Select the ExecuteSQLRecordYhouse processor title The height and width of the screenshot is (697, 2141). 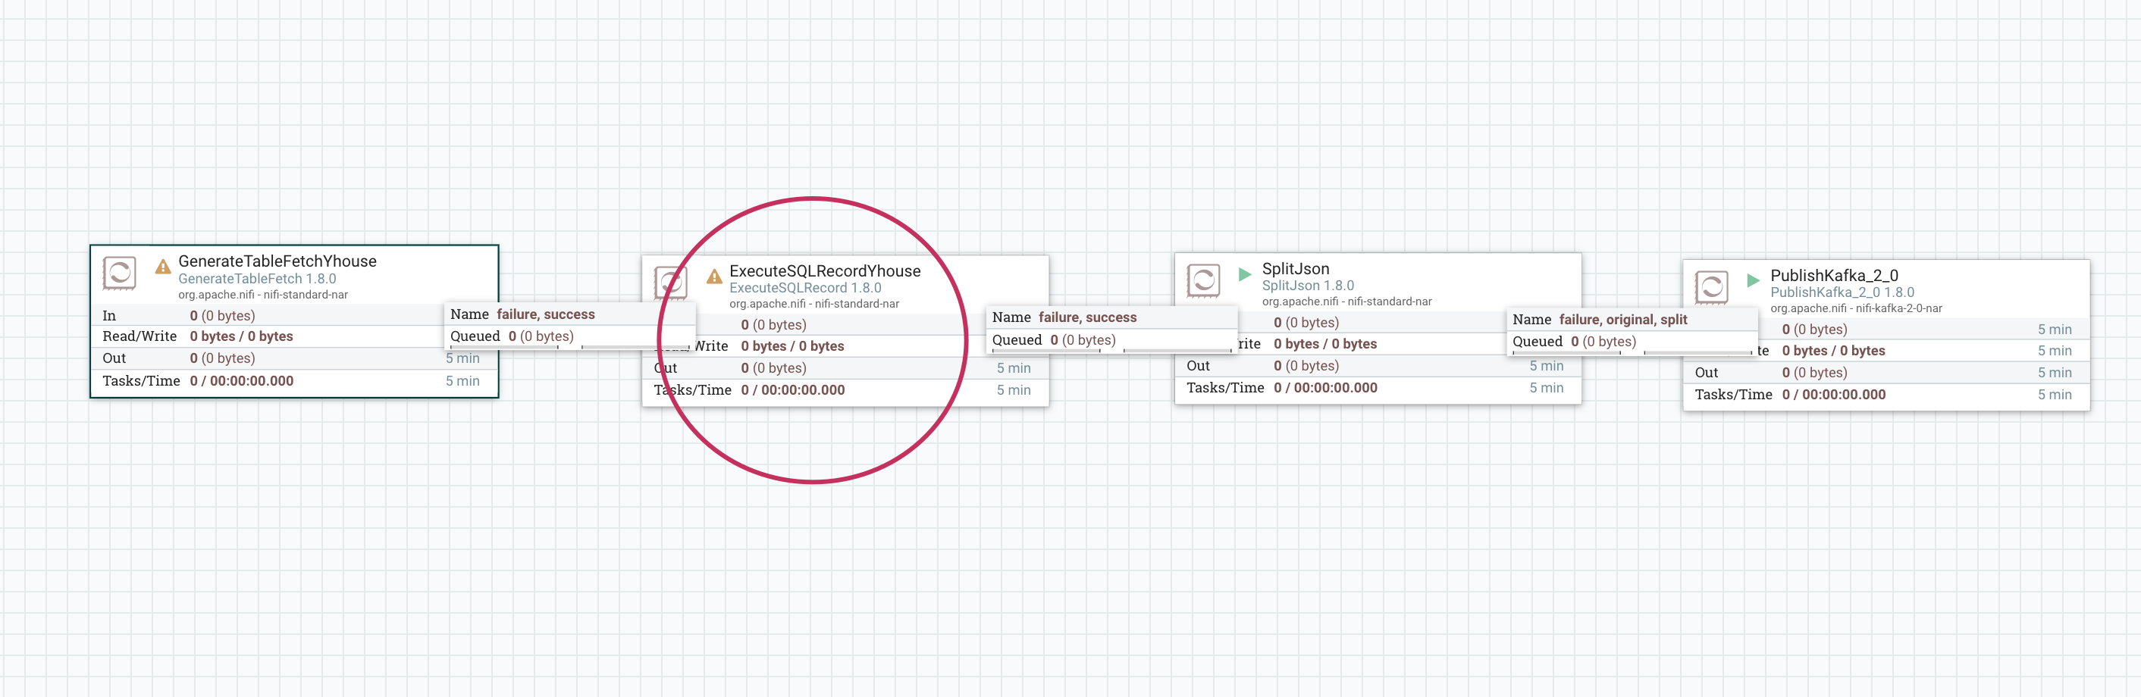826,270
